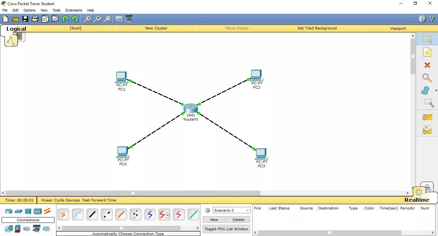Select the Draw Polygon shape tool
This screenshot has height=236, width=438.
coord(425,90)
